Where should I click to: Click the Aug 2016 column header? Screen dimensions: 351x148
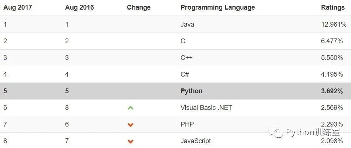coord(79,7)
